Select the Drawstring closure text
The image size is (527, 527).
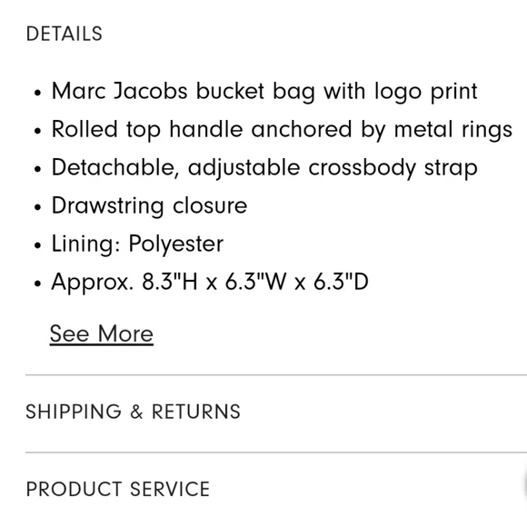(149, 205)
